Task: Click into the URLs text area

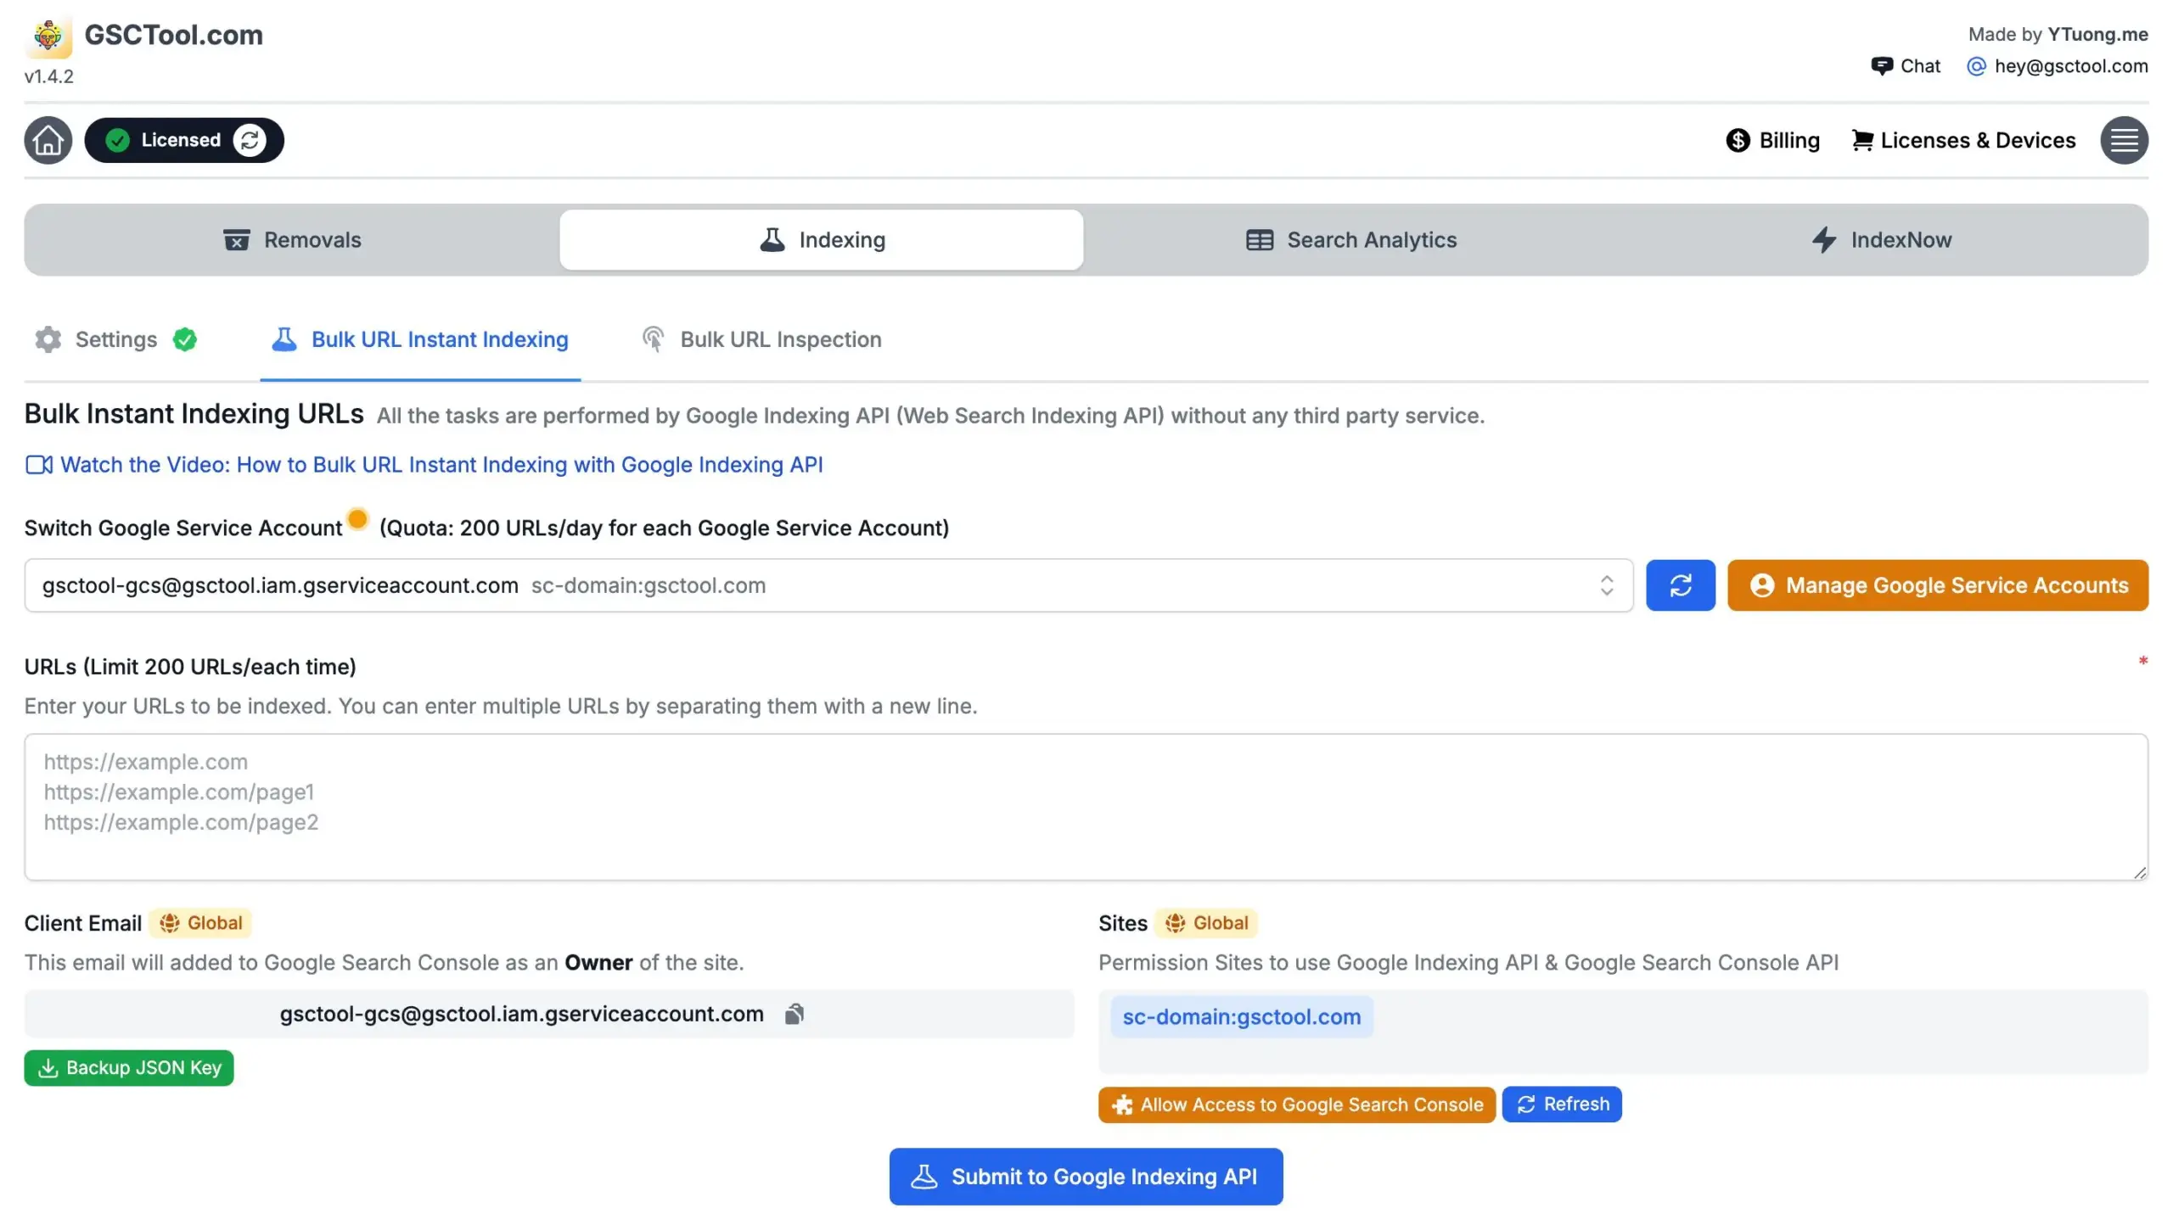Action: tap(1086, 806)
